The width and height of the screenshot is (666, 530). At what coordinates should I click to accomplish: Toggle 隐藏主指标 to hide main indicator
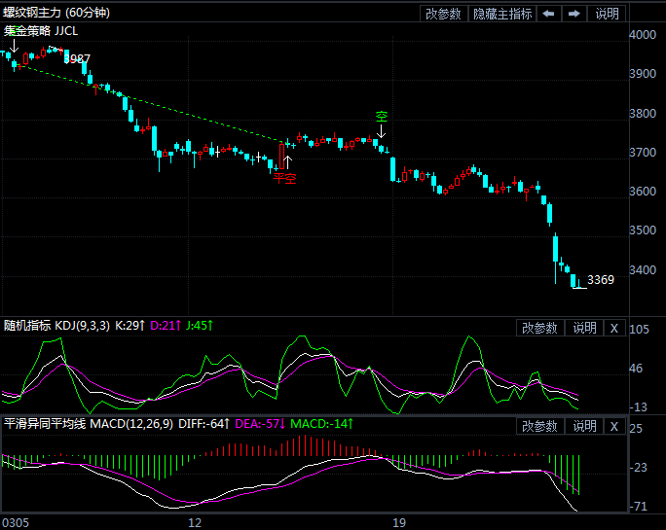coord(502,14)
